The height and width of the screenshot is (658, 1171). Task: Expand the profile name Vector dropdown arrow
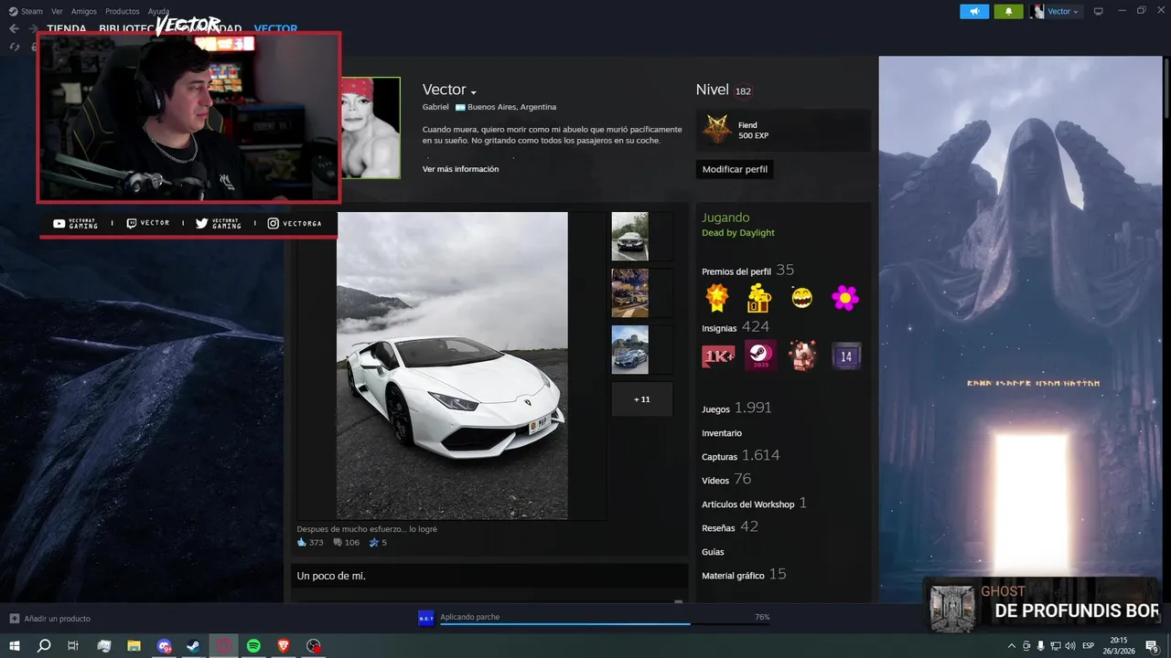pyautogui.click(x=474, y=92)
